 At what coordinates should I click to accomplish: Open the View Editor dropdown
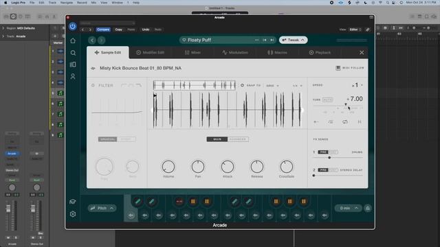355,30
